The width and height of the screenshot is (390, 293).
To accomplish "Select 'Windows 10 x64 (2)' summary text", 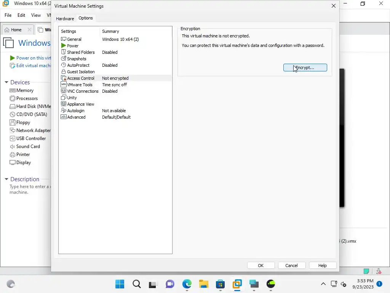I will point(120,39).
